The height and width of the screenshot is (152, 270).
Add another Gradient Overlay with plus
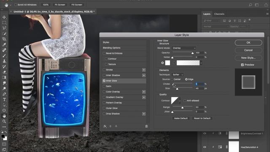click(144, 97)
